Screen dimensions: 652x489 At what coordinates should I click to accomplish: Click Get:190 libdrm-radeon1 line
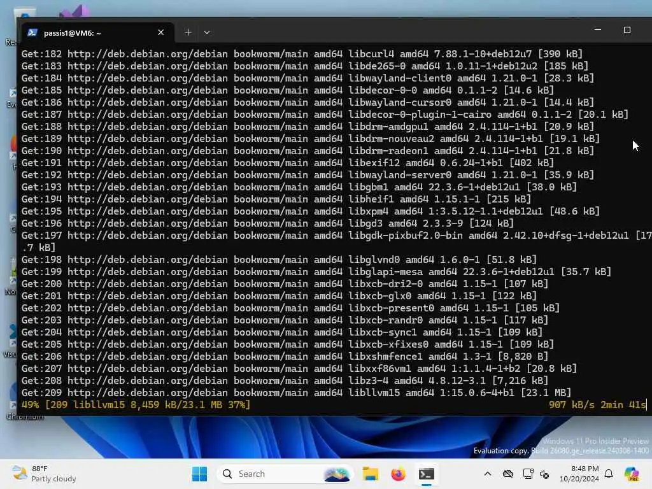click(308, 150)
